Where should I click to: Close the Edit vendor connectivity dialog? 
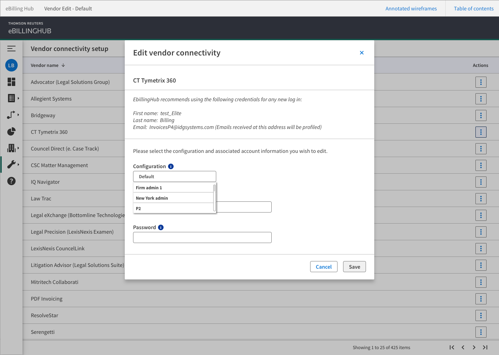point(362,53)
